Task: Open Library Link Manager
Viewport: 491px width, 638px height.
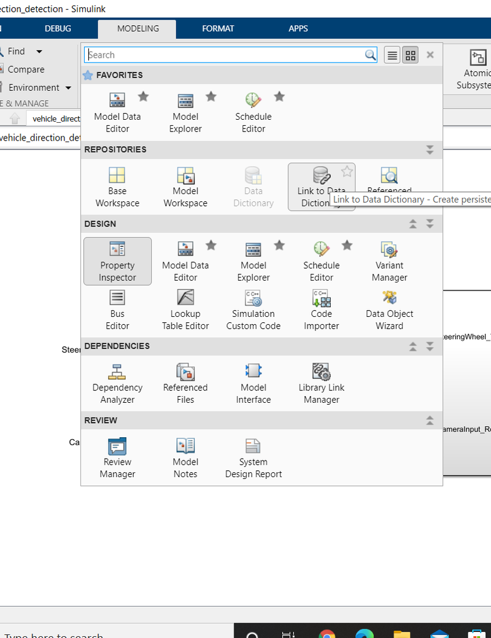Action: (322, 384)
